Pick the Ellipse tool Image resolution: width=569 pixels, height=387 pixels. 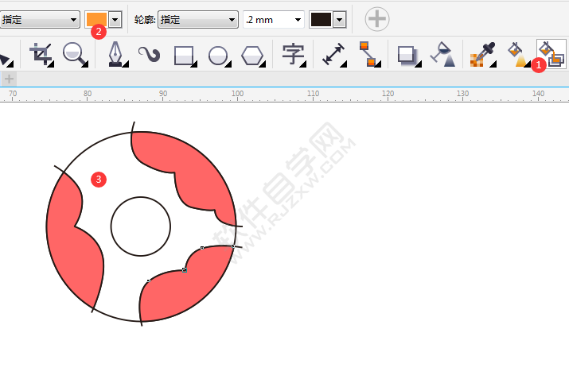(x=218, y=55)
